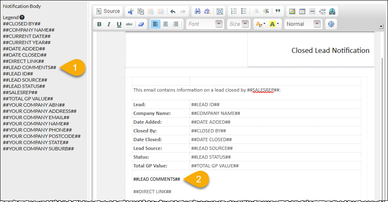Image resolution: width=388 pixels, height=202 pixels.
Task: Select ##LEAD ID## in legend
Action: [x=18, y=74]
